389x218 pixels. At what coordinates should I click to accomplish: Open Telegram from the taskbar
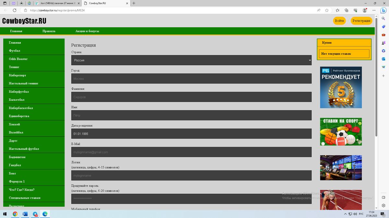click(35, 214)
